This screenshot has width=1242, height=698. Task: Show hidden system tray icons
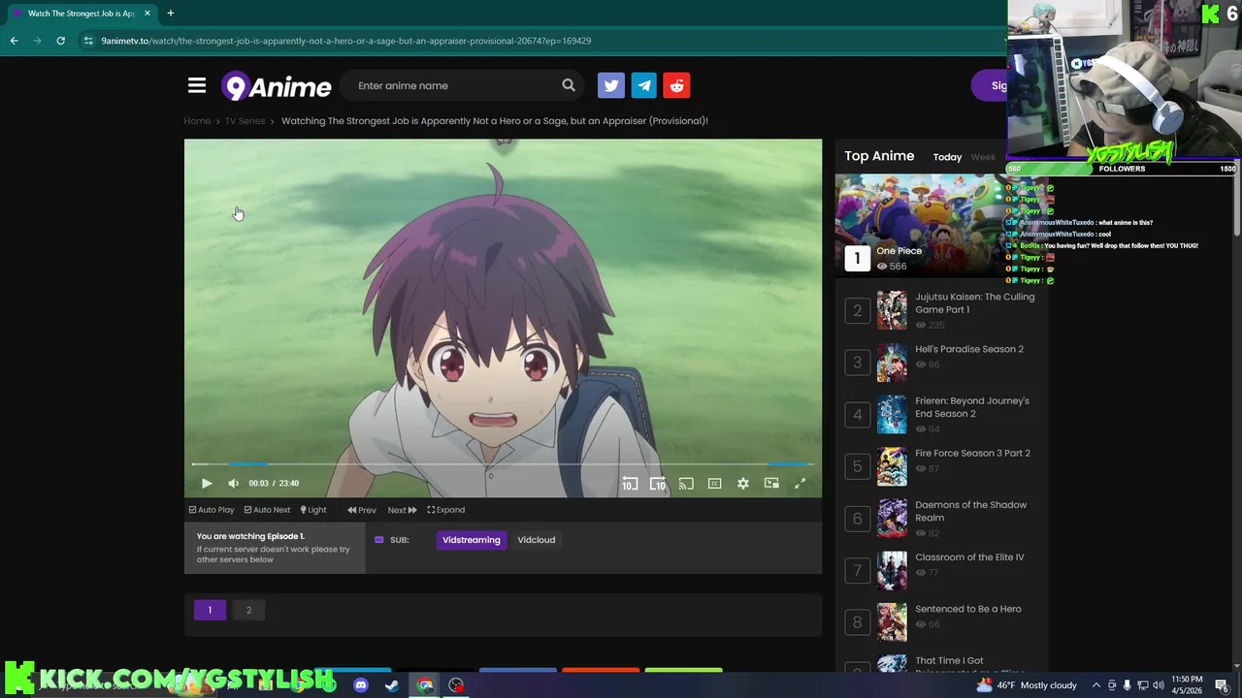[1096, 685]
